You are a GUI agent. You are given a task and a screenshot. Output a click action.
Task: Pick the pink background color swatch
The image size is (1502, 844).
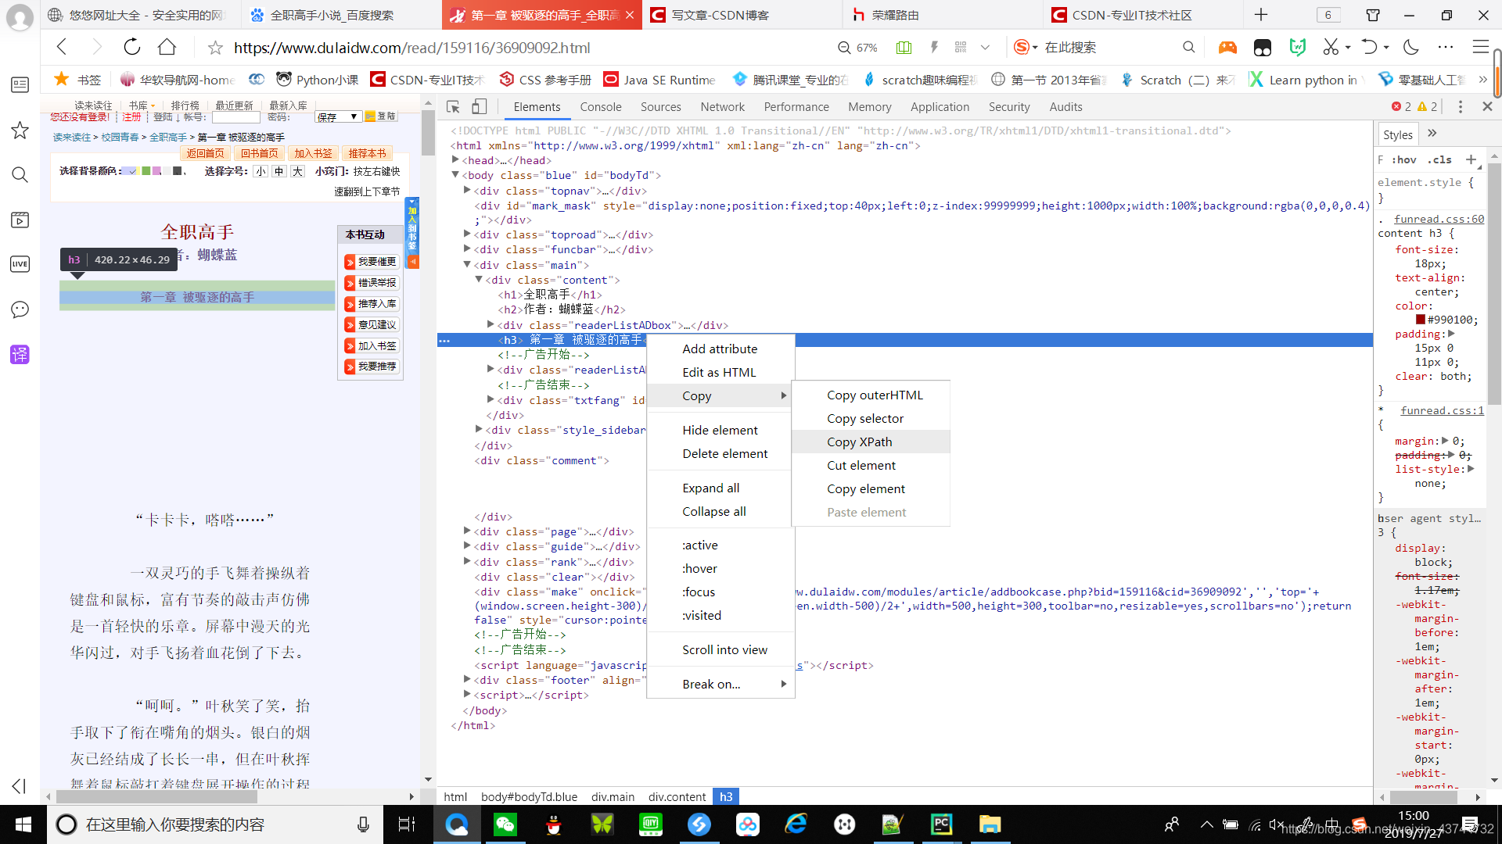(x=157, y=171)
